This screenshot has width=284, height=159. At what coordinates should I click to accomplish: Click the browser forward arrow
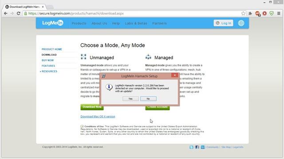pos(12,13)
